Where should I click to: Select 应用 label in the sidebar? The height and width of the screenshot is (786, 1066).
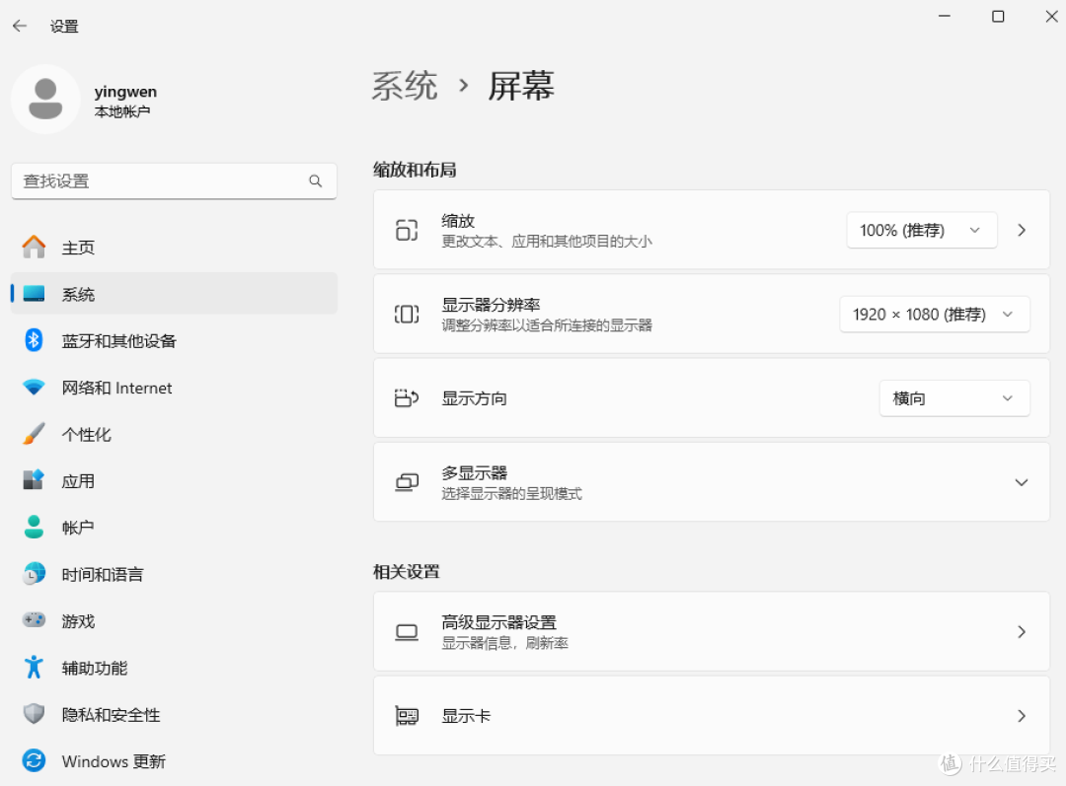click(78, 481)
